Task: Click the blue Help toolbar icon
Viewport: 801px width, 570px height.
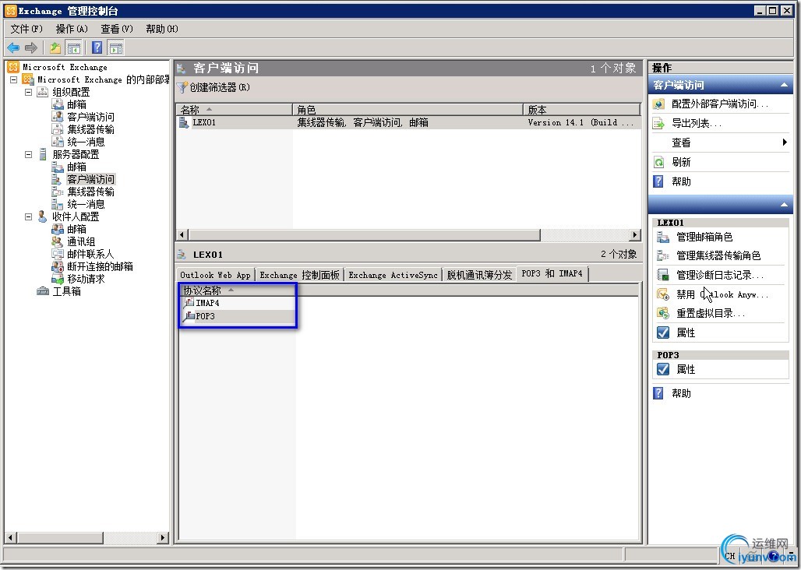Action: coord(97,48)
